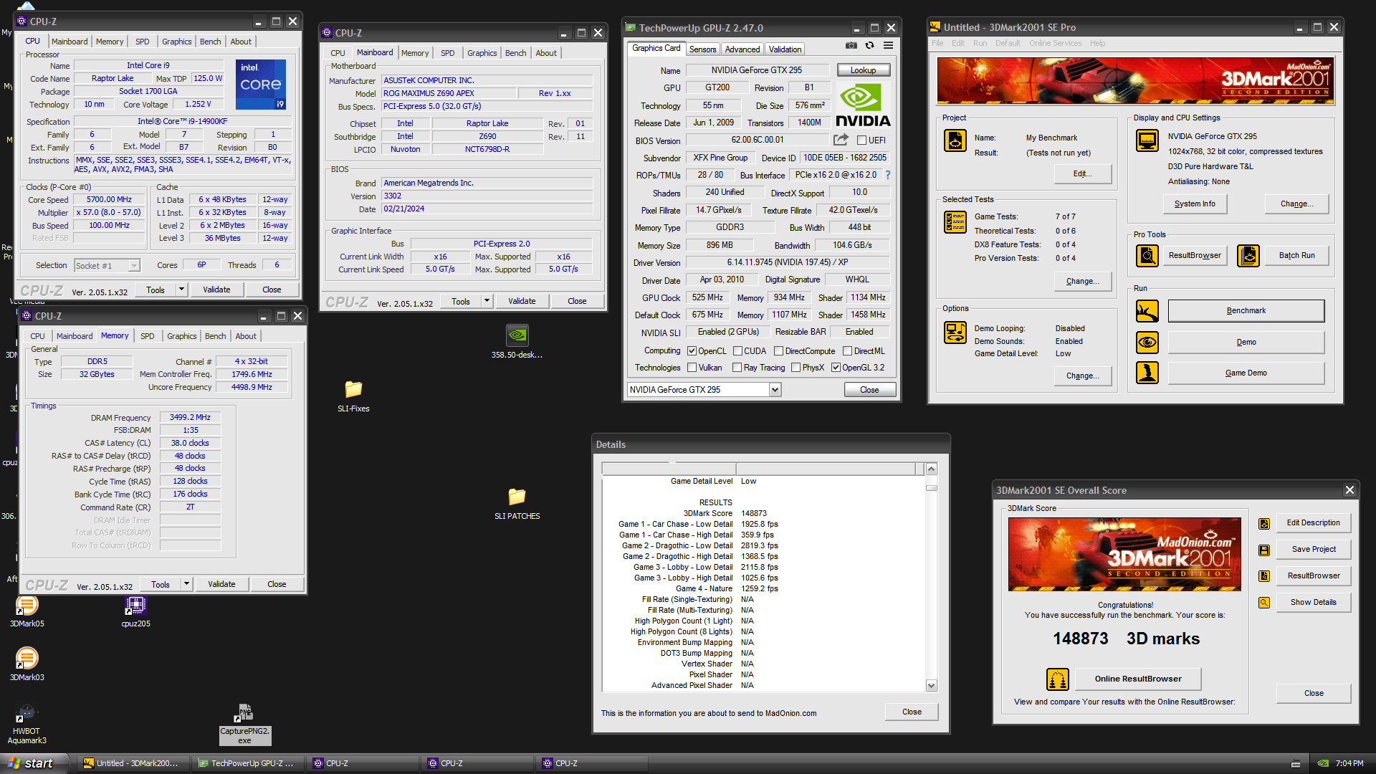
Task: Click the Edit Description icon in Overall Score
Action: [1264, 523]
